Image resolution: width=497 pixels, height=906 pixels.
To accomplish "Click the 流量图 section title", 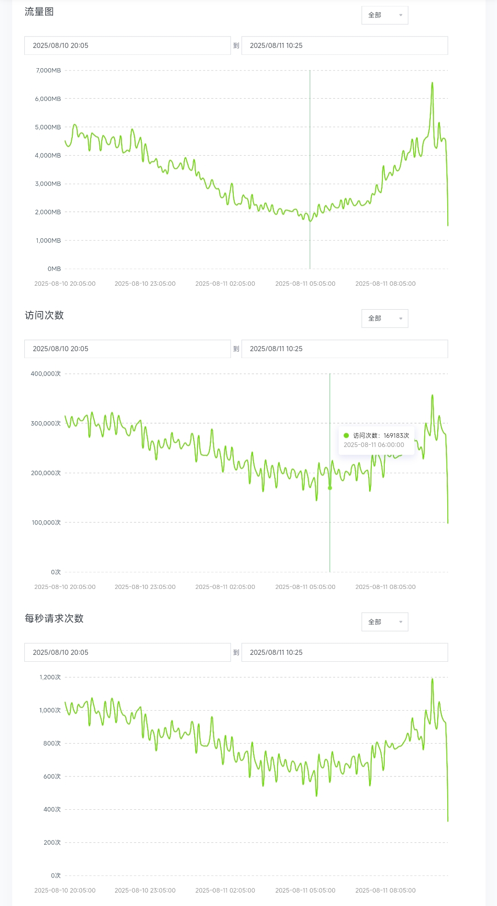I will pyautogui.click(x=39, y=12).
